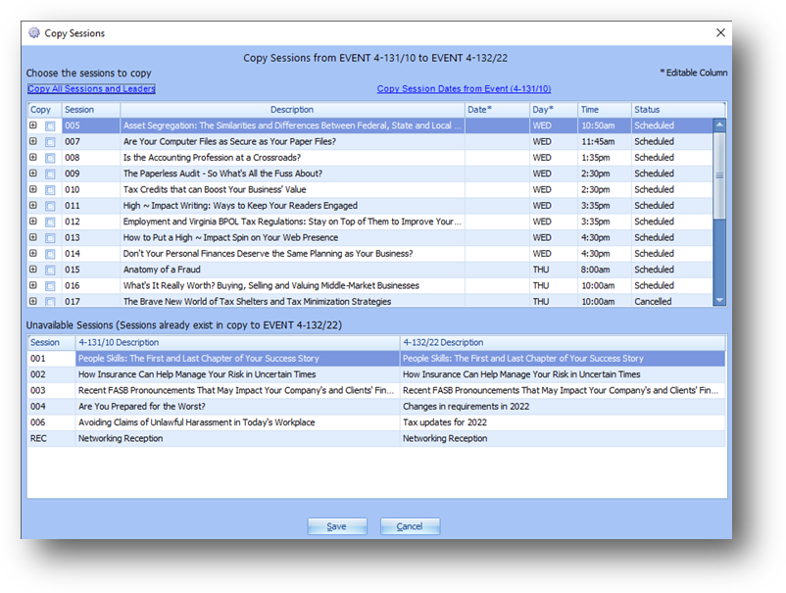The width and height of the screenshot is (786, 593).
Task: Select unavailable session 003 number cell
Action: [52, 390]
